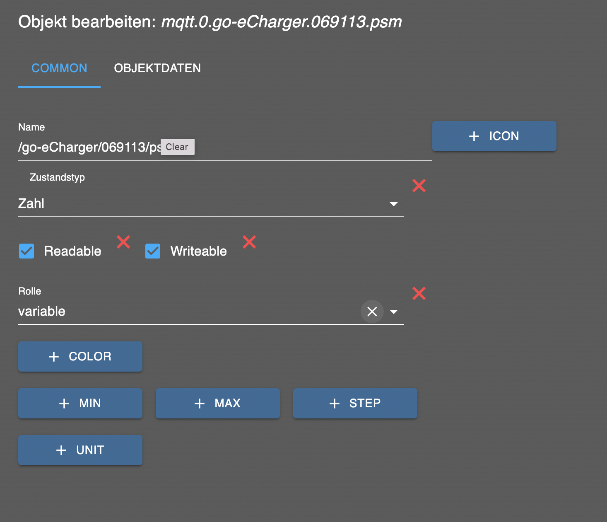Viewport: 607px width, 522px height.
Task: Add a STEP value
Action: point(355,403)
